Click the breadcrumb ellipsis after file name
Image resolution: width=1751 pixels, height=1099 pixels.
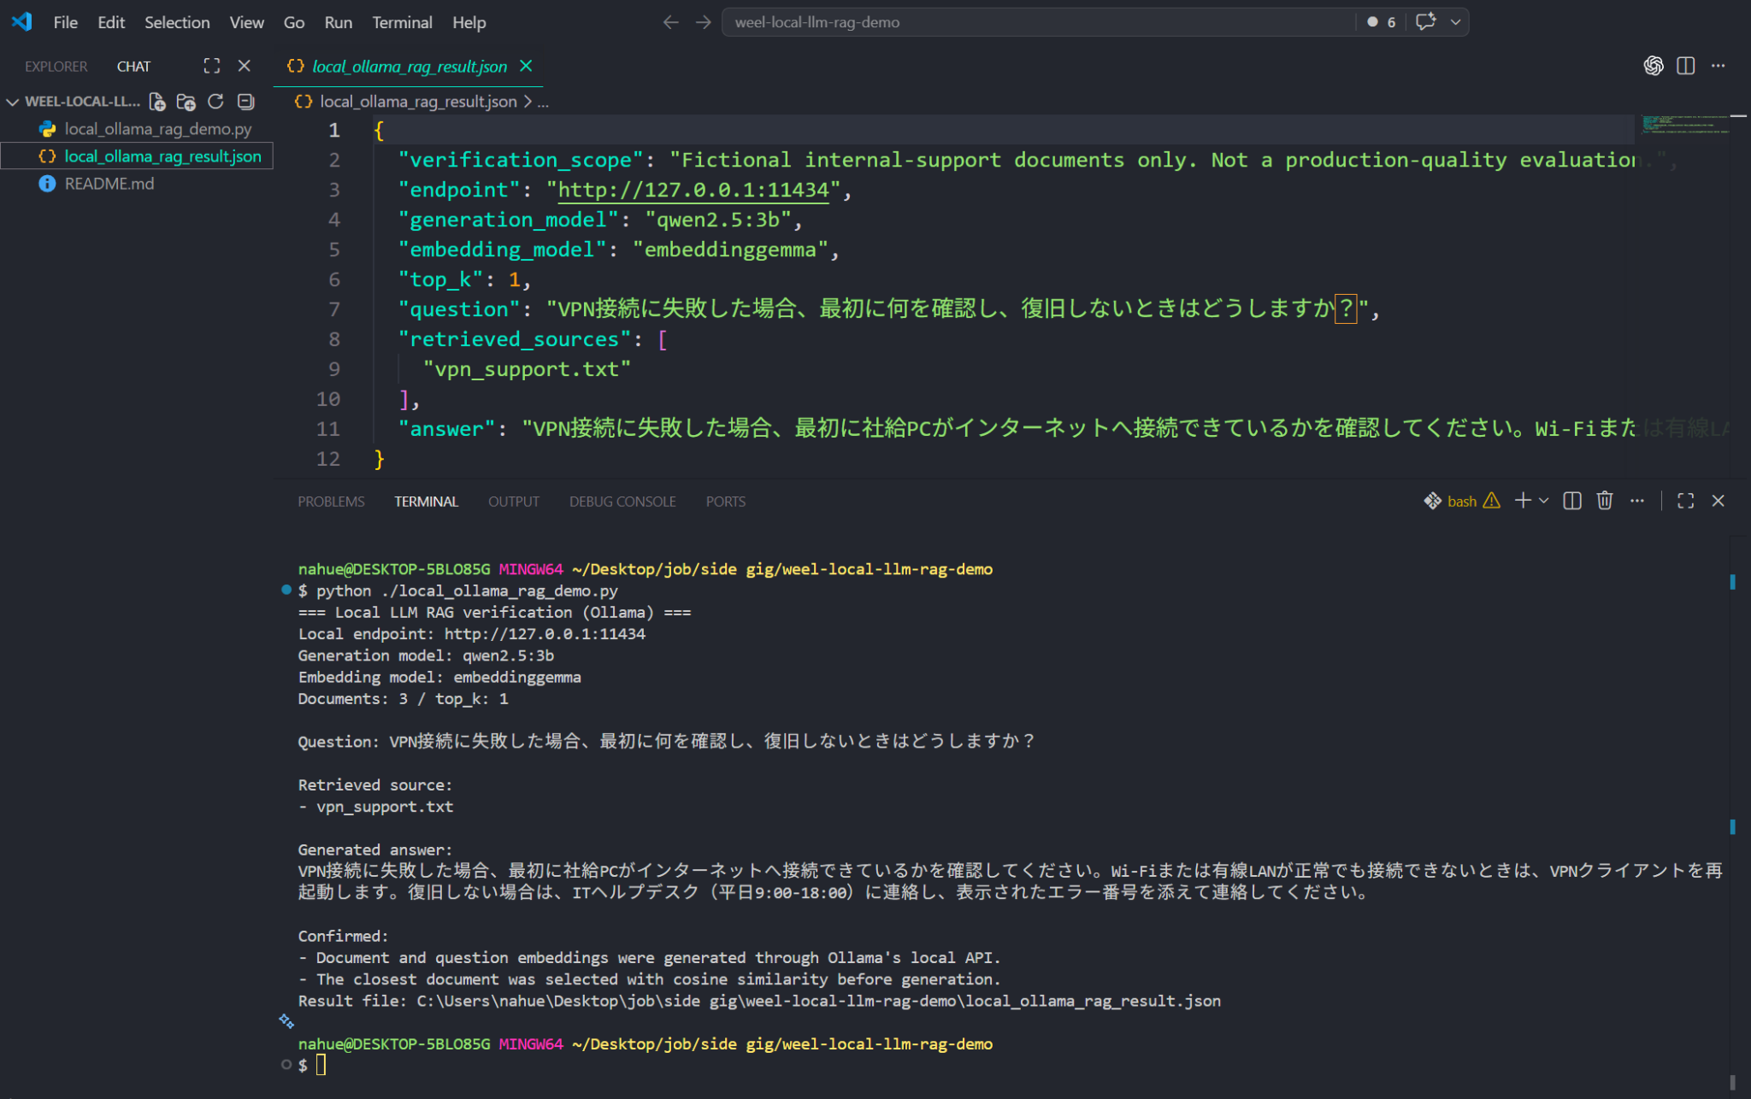(543, 103)
